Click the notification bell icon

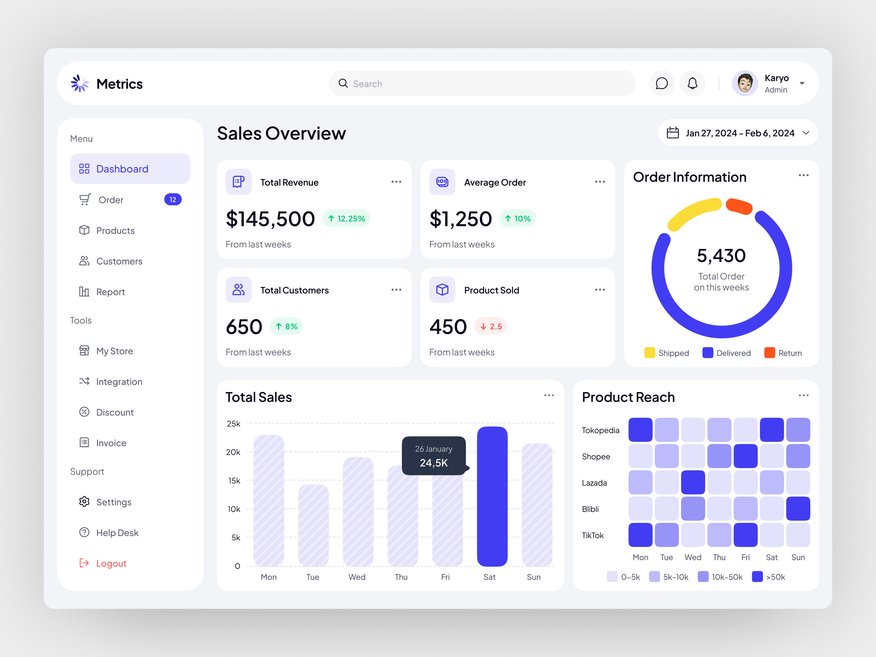point(693,83)
